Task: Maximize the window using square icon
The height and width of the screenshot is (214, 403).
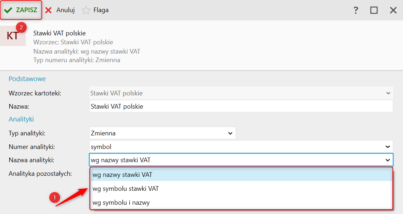Action: point(374,10)
